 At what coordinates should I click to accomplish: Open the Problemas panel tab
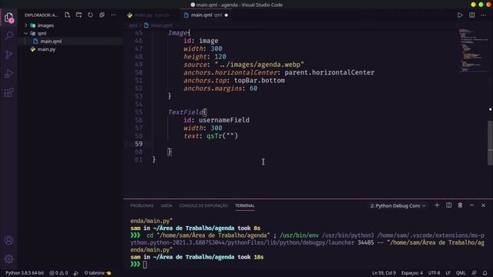(x=142, y=205)
